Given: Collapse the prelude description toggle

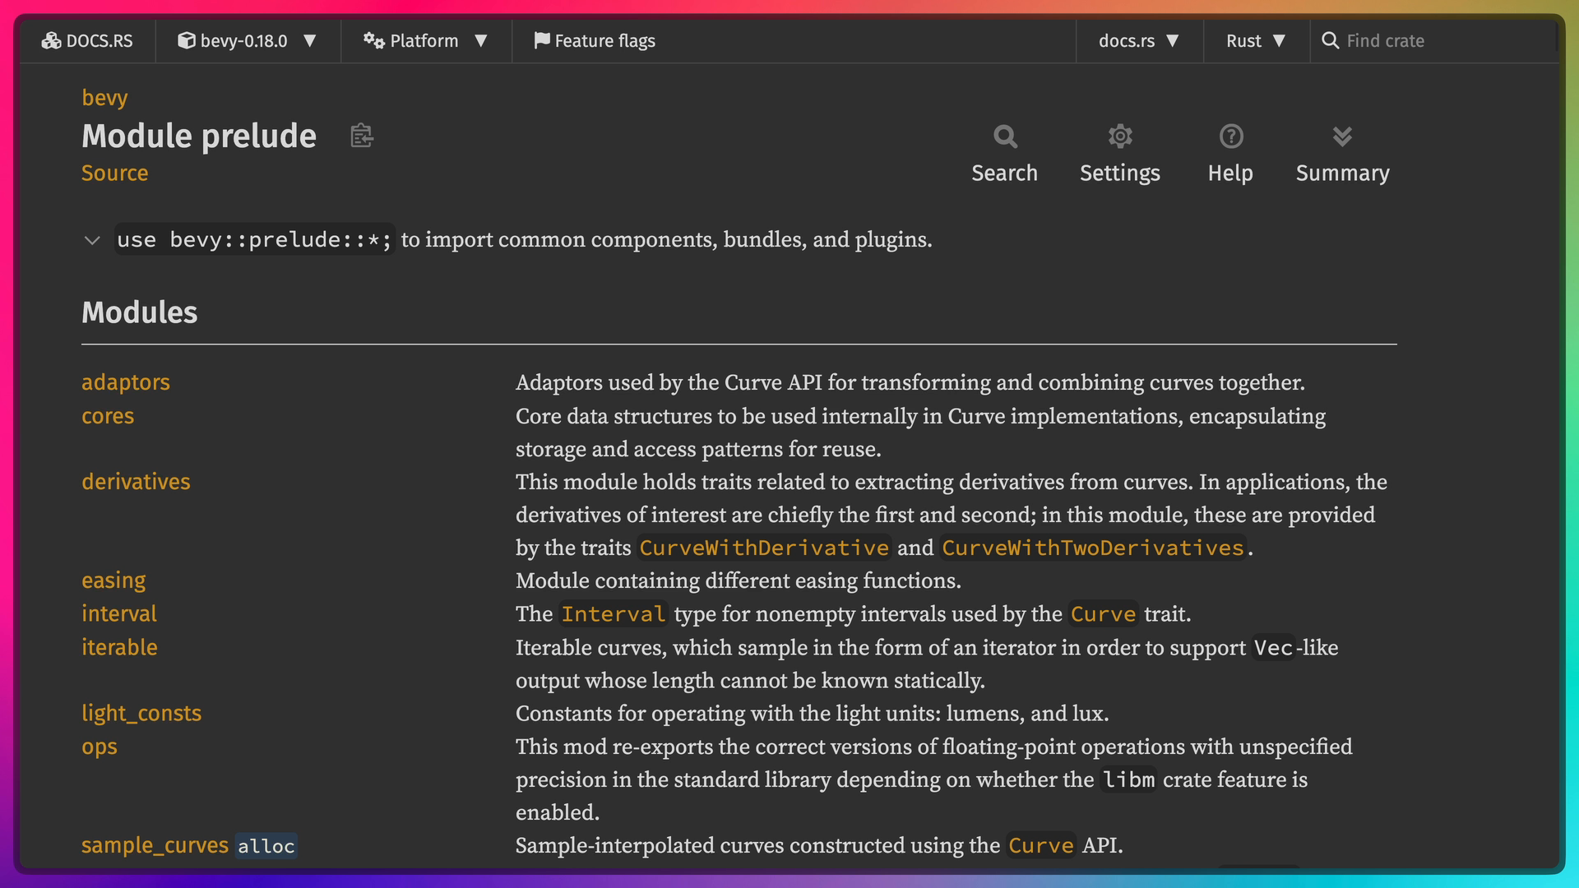Looking at the screenshot, I should coord(92,240).
